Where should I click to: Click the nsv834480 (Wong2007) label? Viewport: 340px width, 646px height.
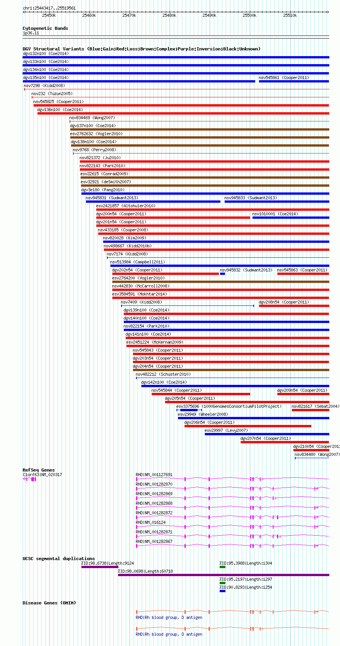click(317, 454)
